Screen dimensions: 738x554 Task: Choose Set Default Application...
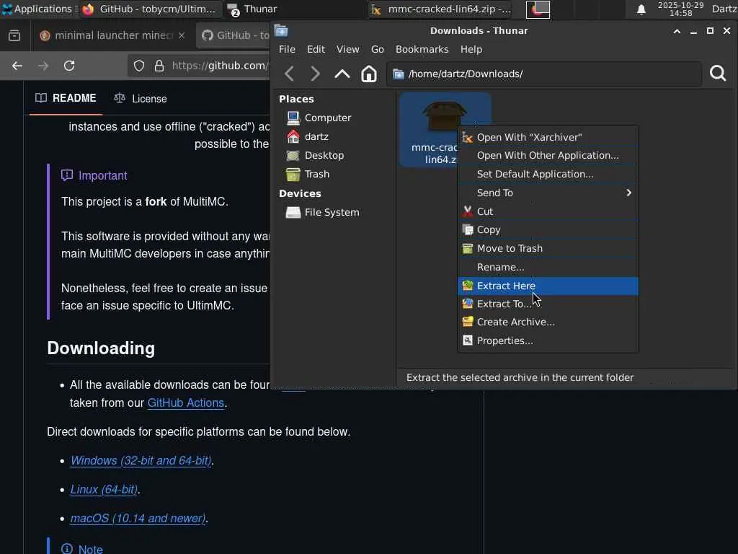point(548,174)
